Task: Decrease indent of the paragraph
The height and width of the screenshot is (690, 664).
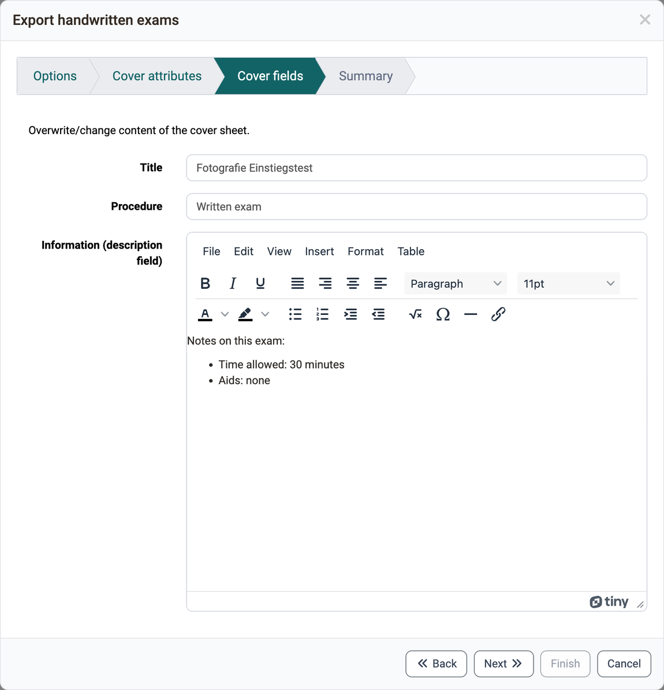Action: click(378, 314)
